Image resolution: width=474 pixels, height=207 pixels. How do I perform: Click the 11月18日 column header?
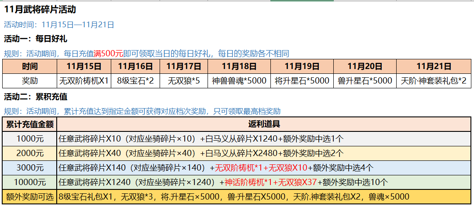[239, 67]
